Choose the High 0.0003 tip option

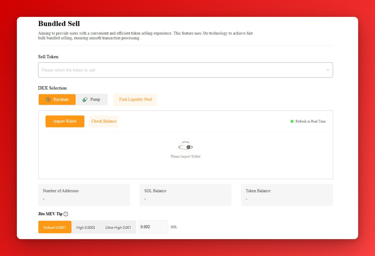click(86, 227)
